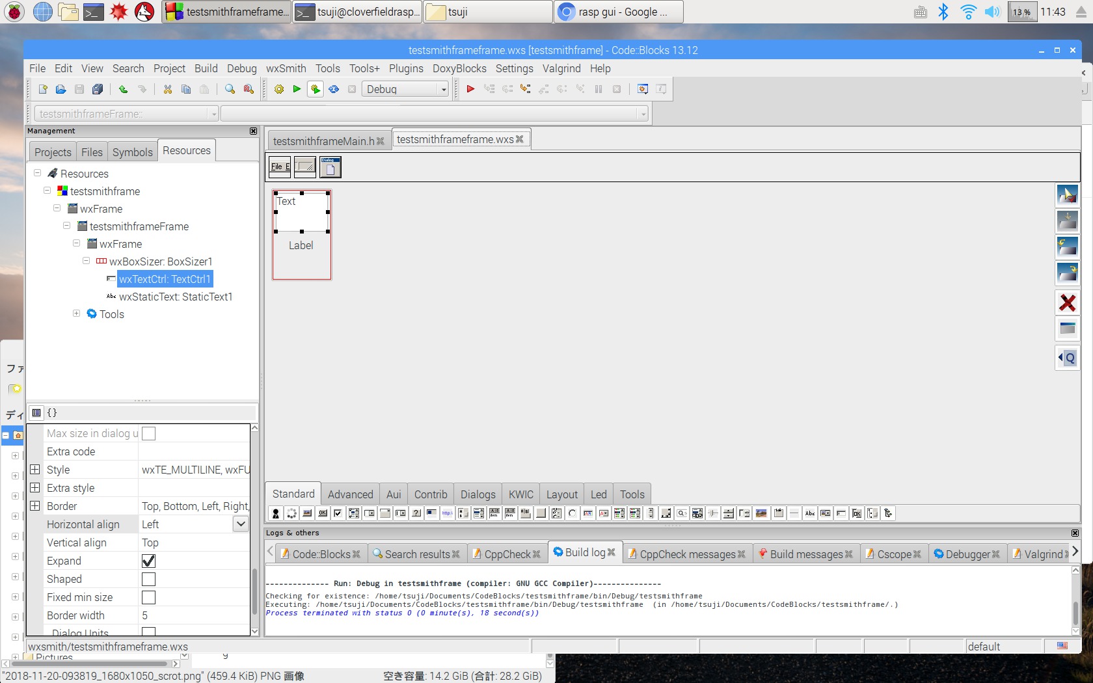Click the volume speaker tray icon
Viewport: 1093px width, 683px height.
tap(993, 12)
